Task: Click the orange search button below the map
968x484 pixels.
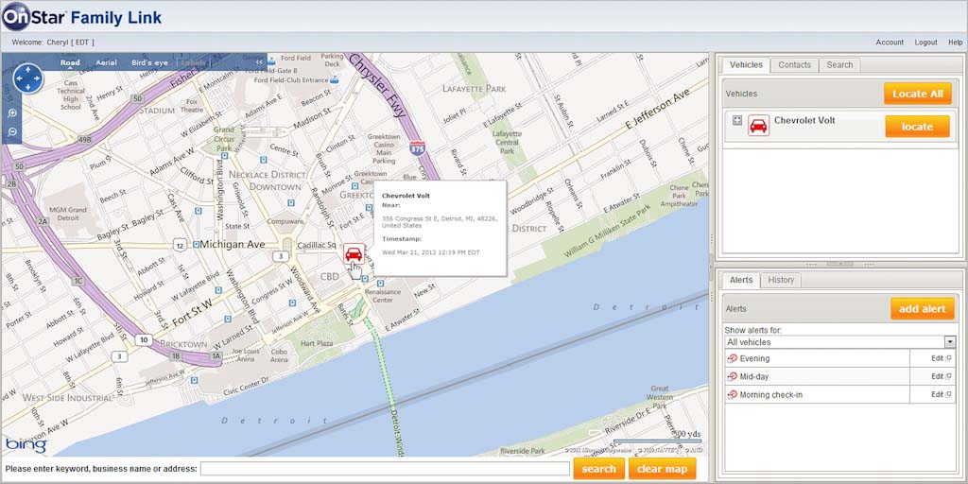Action: (x=598, y=469)
